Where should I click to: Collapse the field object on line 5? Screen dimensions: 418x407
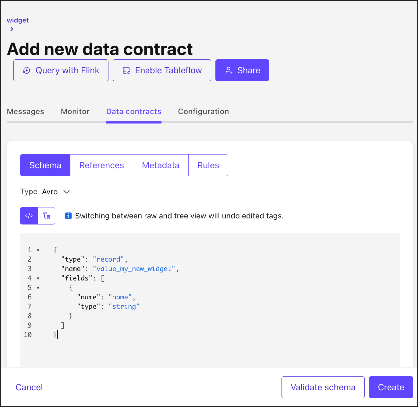38,288
